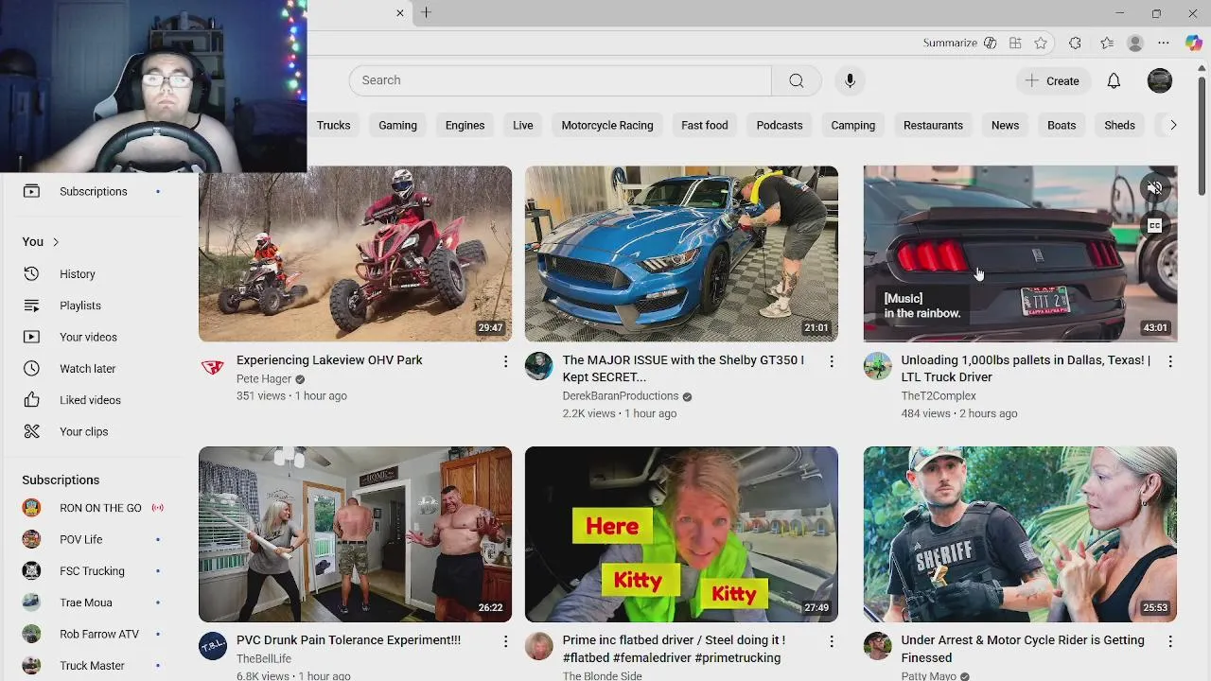Expand the You section
The image size is (1211, 681).
42,242
